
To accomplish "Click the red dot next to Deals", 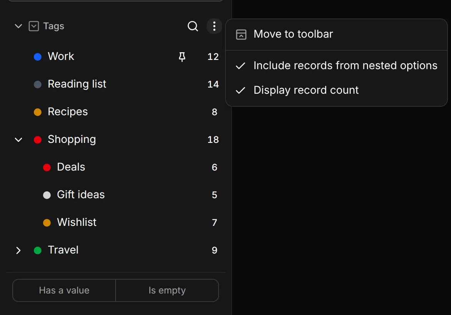I will coord(47,167).
